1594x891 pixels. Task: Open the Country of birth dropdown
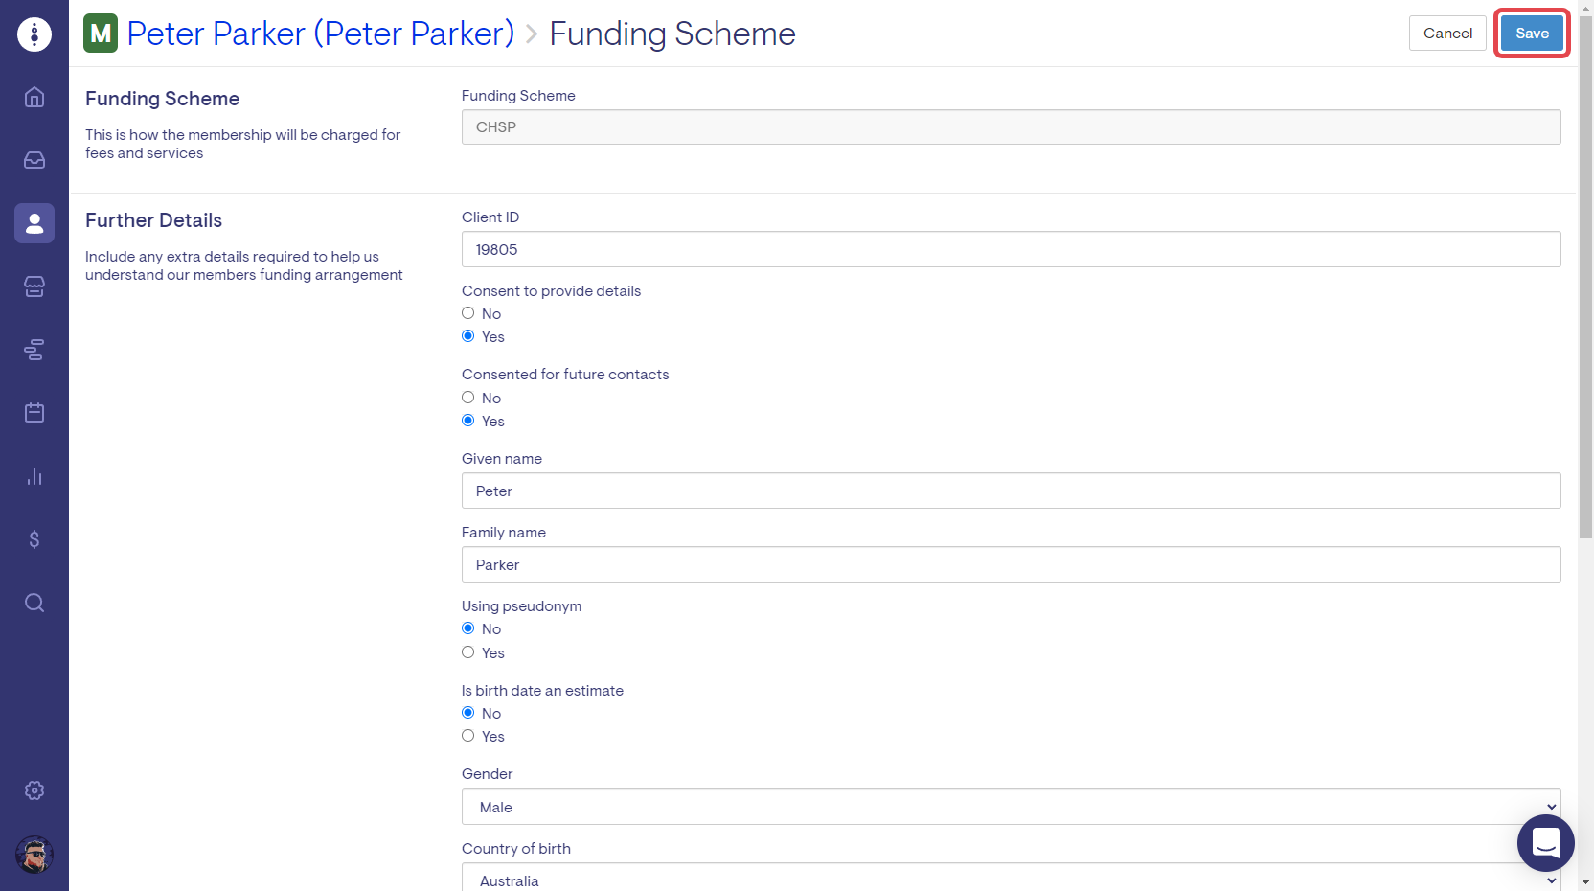(x=1011, y=879)
